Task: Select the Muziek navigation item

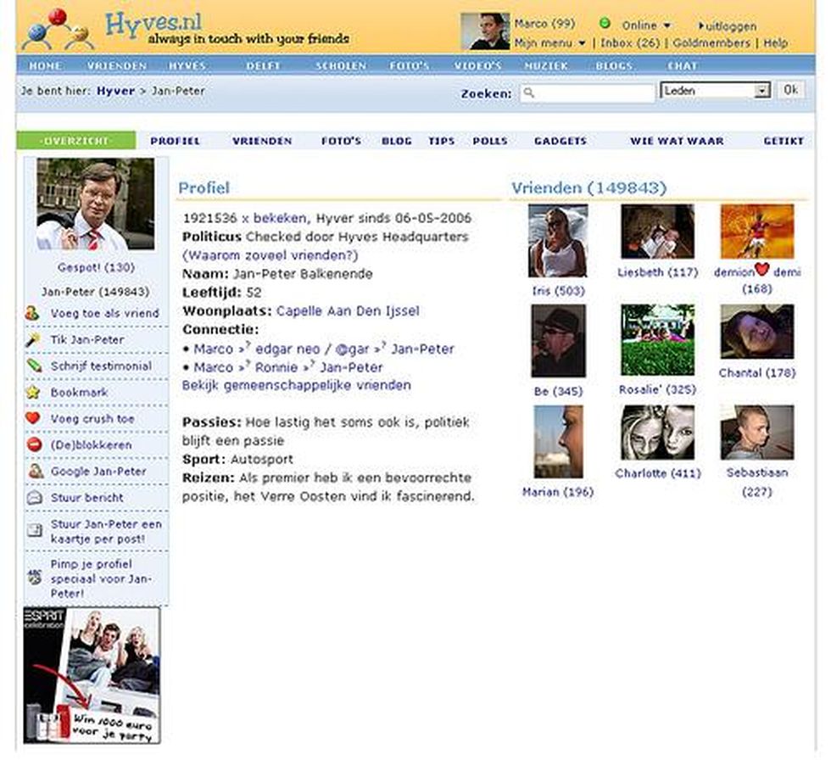Action: point(546,66)
